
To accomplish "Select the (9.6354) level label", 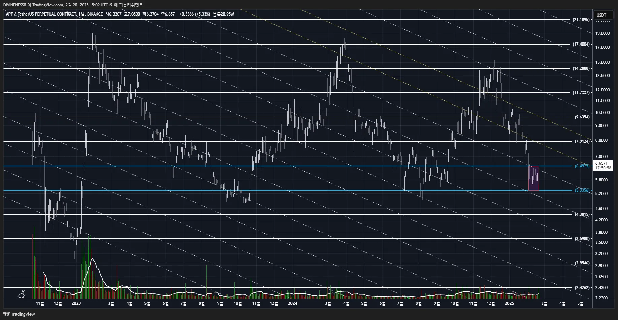I will pyautogui.click(x=582, y=117).
